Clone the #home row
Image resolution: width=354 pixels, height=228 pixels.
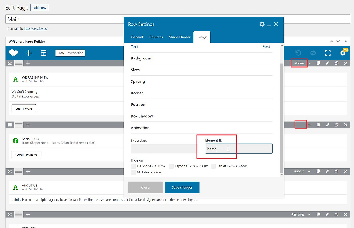pos(337,63)
